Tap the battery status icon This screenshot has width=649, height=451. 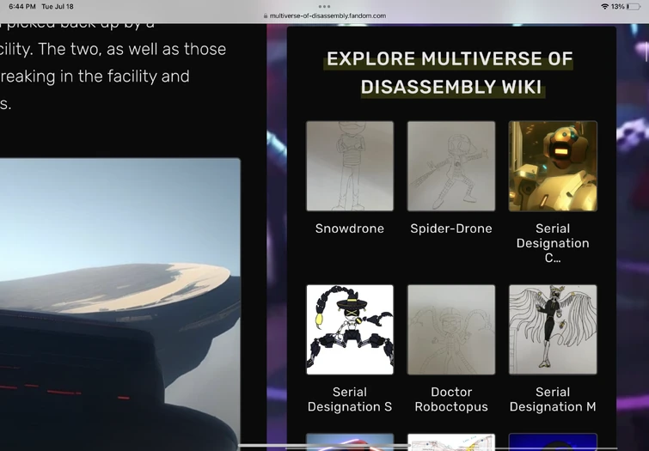pyautogui.click(x=634, y=7)
